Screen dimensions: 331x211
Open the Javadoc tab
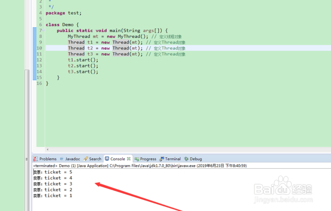coord(70,159)
